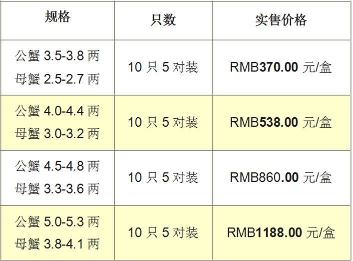Click the bold 1188.00 price number

tap(279, 233)
